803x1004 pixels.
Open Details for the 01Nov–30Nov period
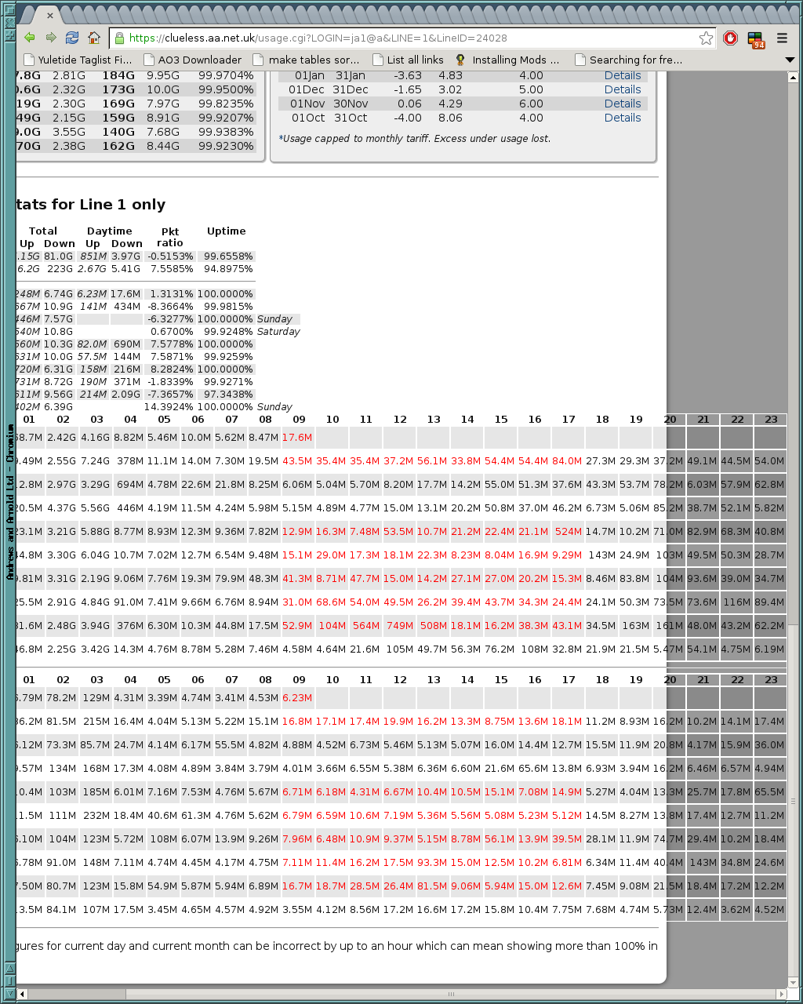pyautogui.click(x=623, y=104)
